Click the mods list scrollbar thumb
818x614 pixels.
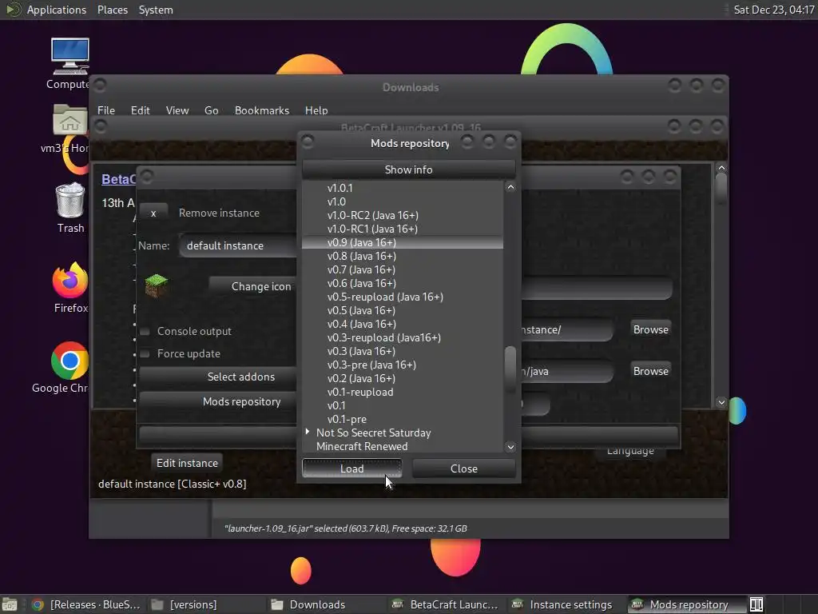pyautogui.click(x=510, y=369)
